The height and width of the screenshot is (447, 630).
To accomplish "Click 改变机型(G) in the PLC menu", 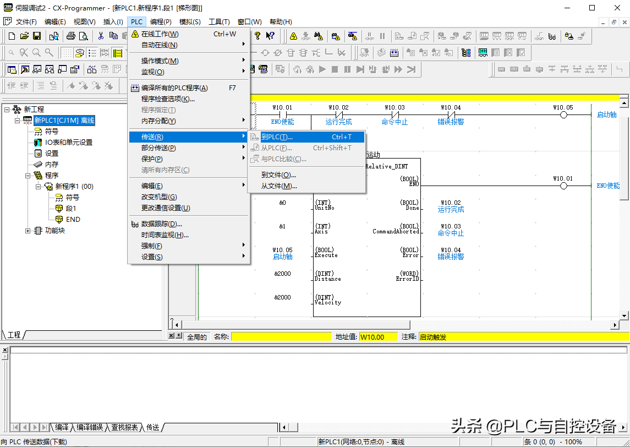I will tap(159, 197).
